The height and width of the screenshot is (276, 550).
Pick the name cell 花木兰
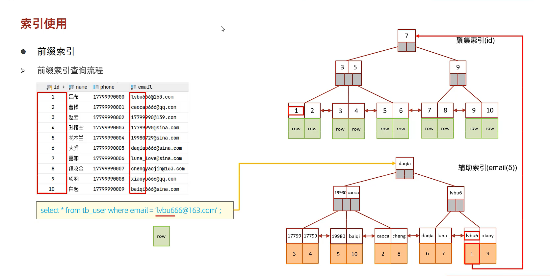pos(76,138)
